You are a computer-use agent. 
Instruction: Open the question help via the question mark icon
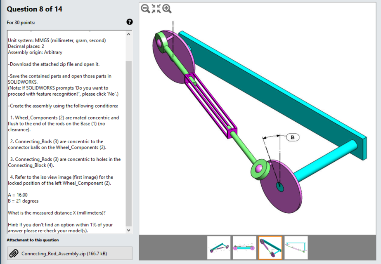coord(129,22)
